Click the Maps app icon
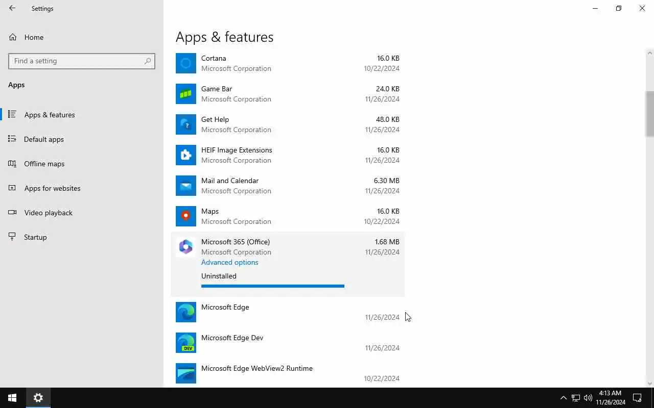 (x=186, y=216)
